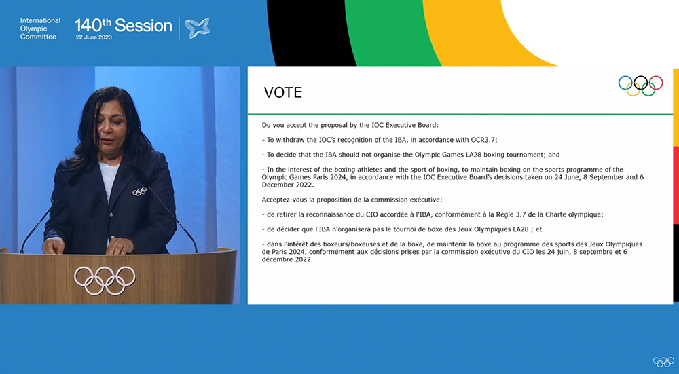
Task: Click the line about LA28 boxing tournament in English
Action: [411, 155]
